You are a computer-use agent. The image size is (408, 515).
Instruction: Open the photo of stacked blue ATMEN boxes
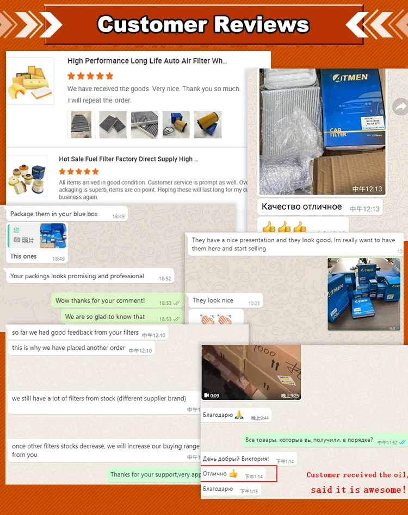pyautogui.click(x=364, y=294)
